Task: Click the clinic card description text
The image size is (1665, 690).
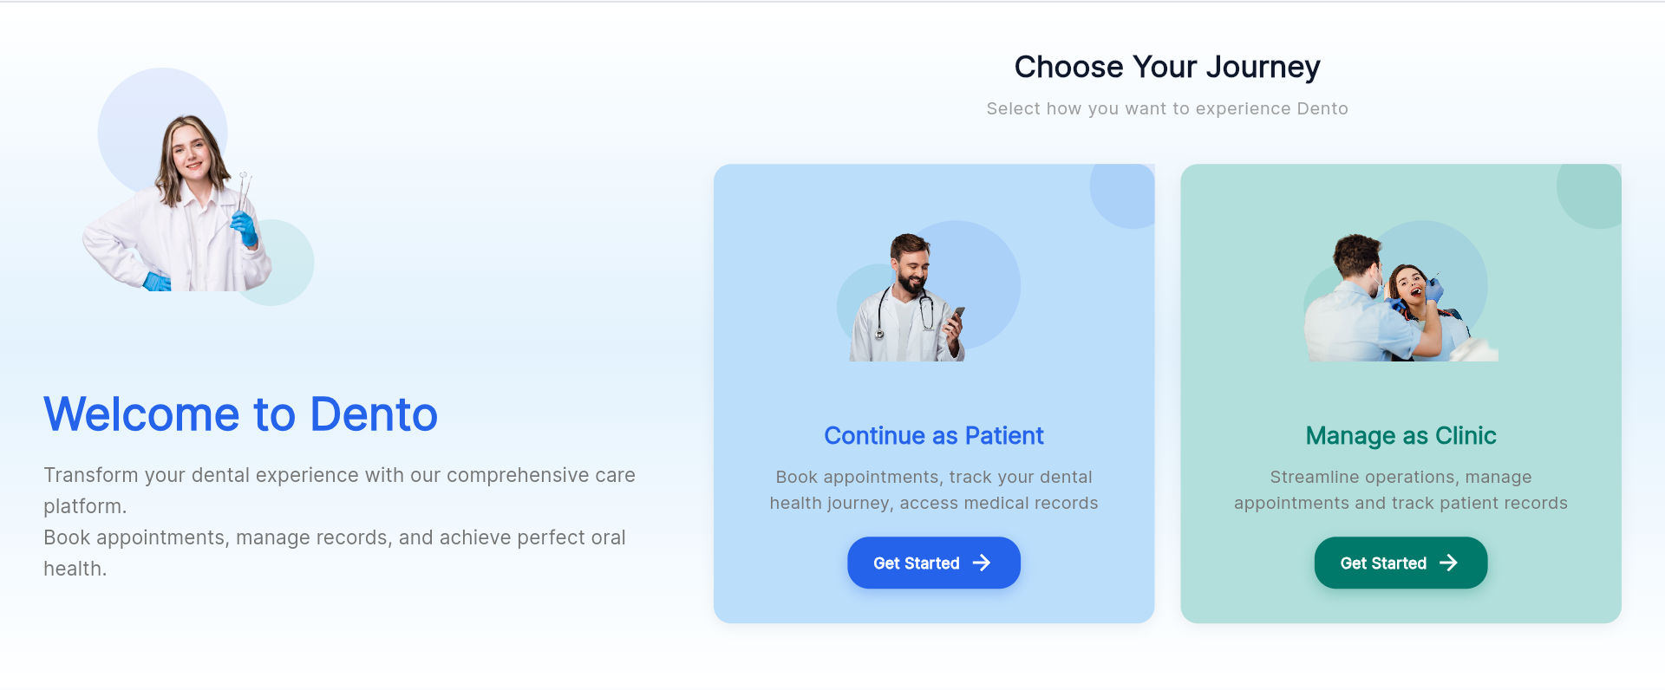Action: [1401, 490]
